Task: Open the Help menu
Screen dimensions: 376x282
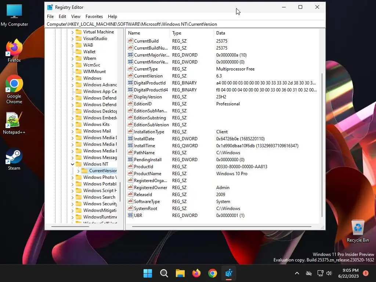Action: pos(112,17)
